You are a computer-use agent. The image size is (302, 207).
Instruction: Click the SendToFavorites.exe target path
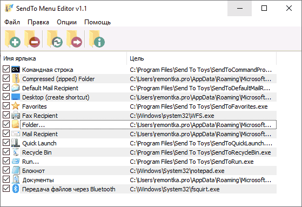pos(199,106)
